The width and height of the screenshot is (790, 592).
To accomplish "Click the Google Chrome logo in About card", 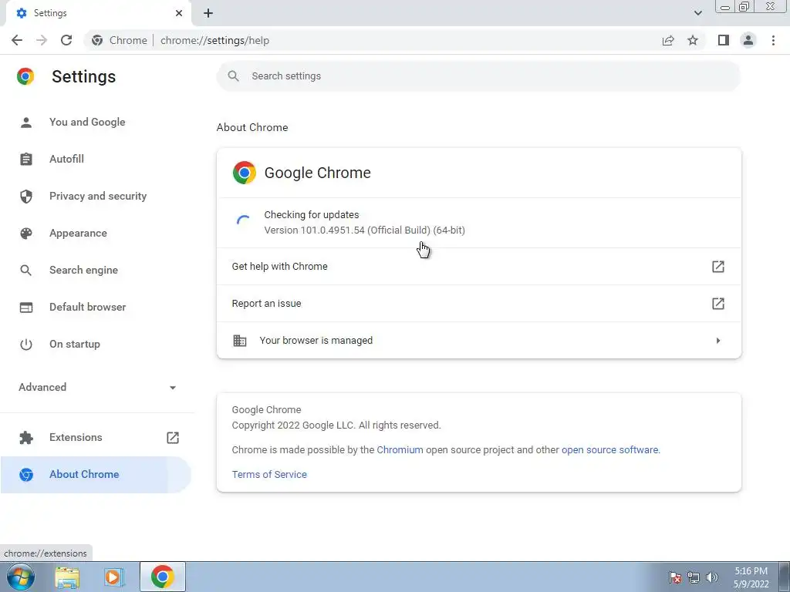I will (x=245, y=173).
